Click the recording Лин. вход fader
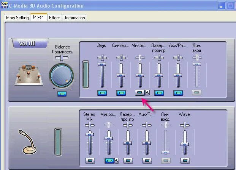Viewport: 236px width, 170px height. [x=166, y=153]
